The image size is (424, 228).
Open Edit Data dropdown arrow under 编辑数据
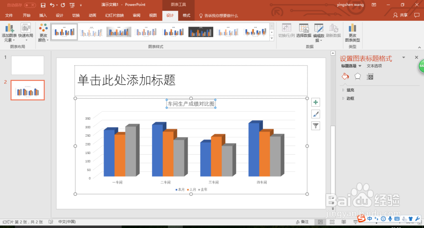321,41
